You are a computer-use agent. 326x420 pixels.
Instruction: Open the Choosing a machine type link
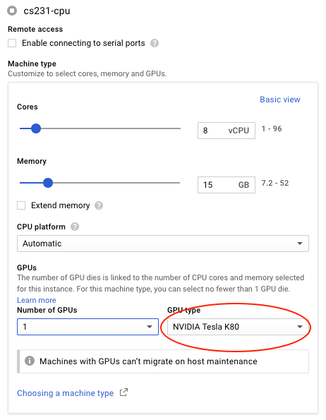pos(66,393)
